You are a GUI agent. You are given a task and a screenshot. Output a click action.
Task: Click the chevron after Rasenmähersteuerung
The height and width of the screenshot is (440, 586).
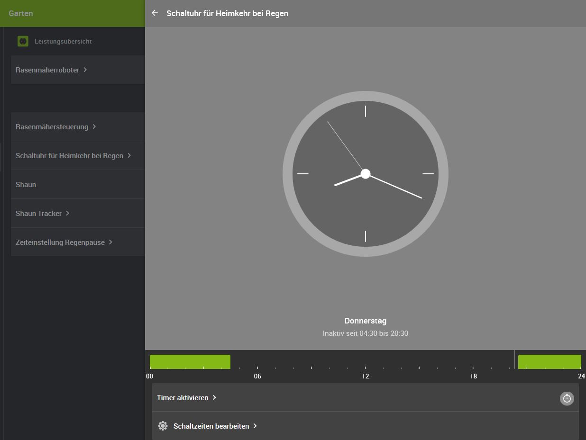click(94, 126)
